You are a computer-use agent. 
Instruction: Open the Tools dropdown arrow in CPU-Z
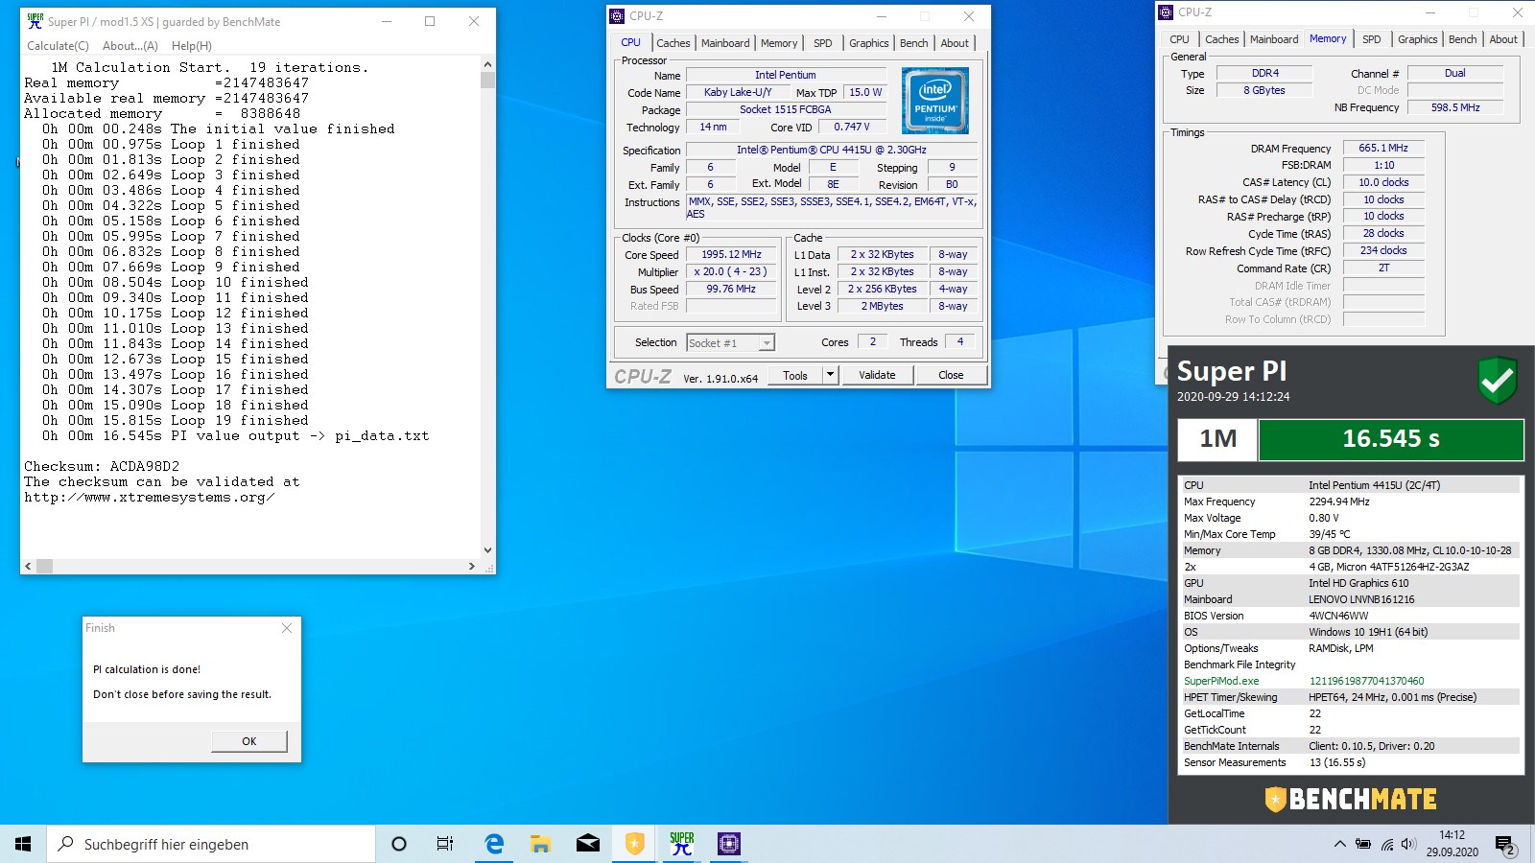831,375
